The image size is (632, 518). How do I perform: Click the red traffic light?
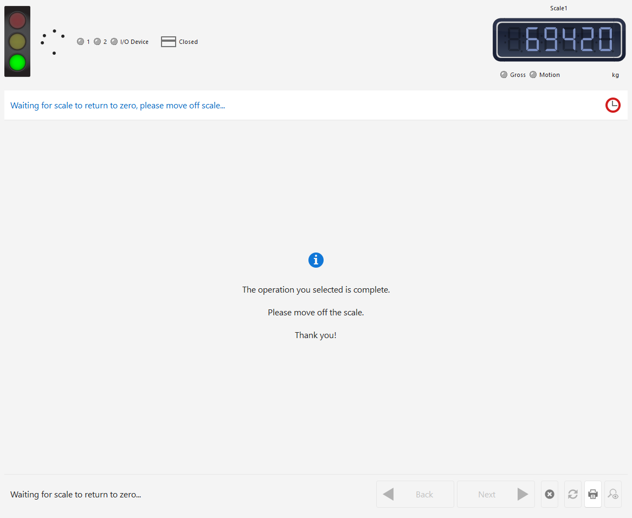pyautogui.click(x=17, y=21)
